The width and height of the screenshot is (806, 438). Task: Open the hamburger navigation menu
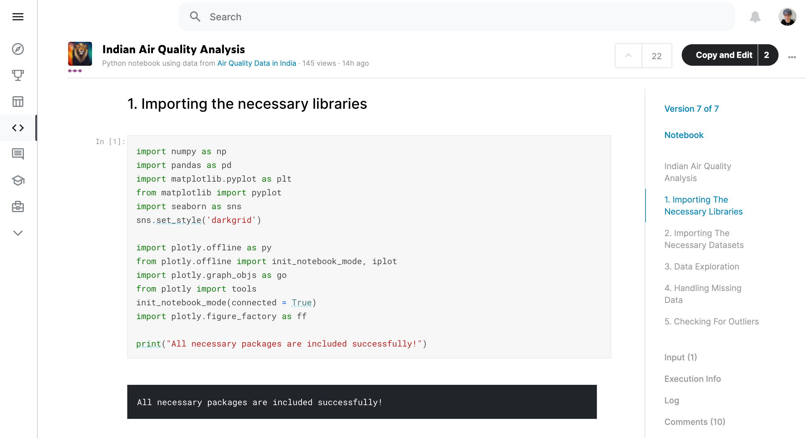(18, 16)
